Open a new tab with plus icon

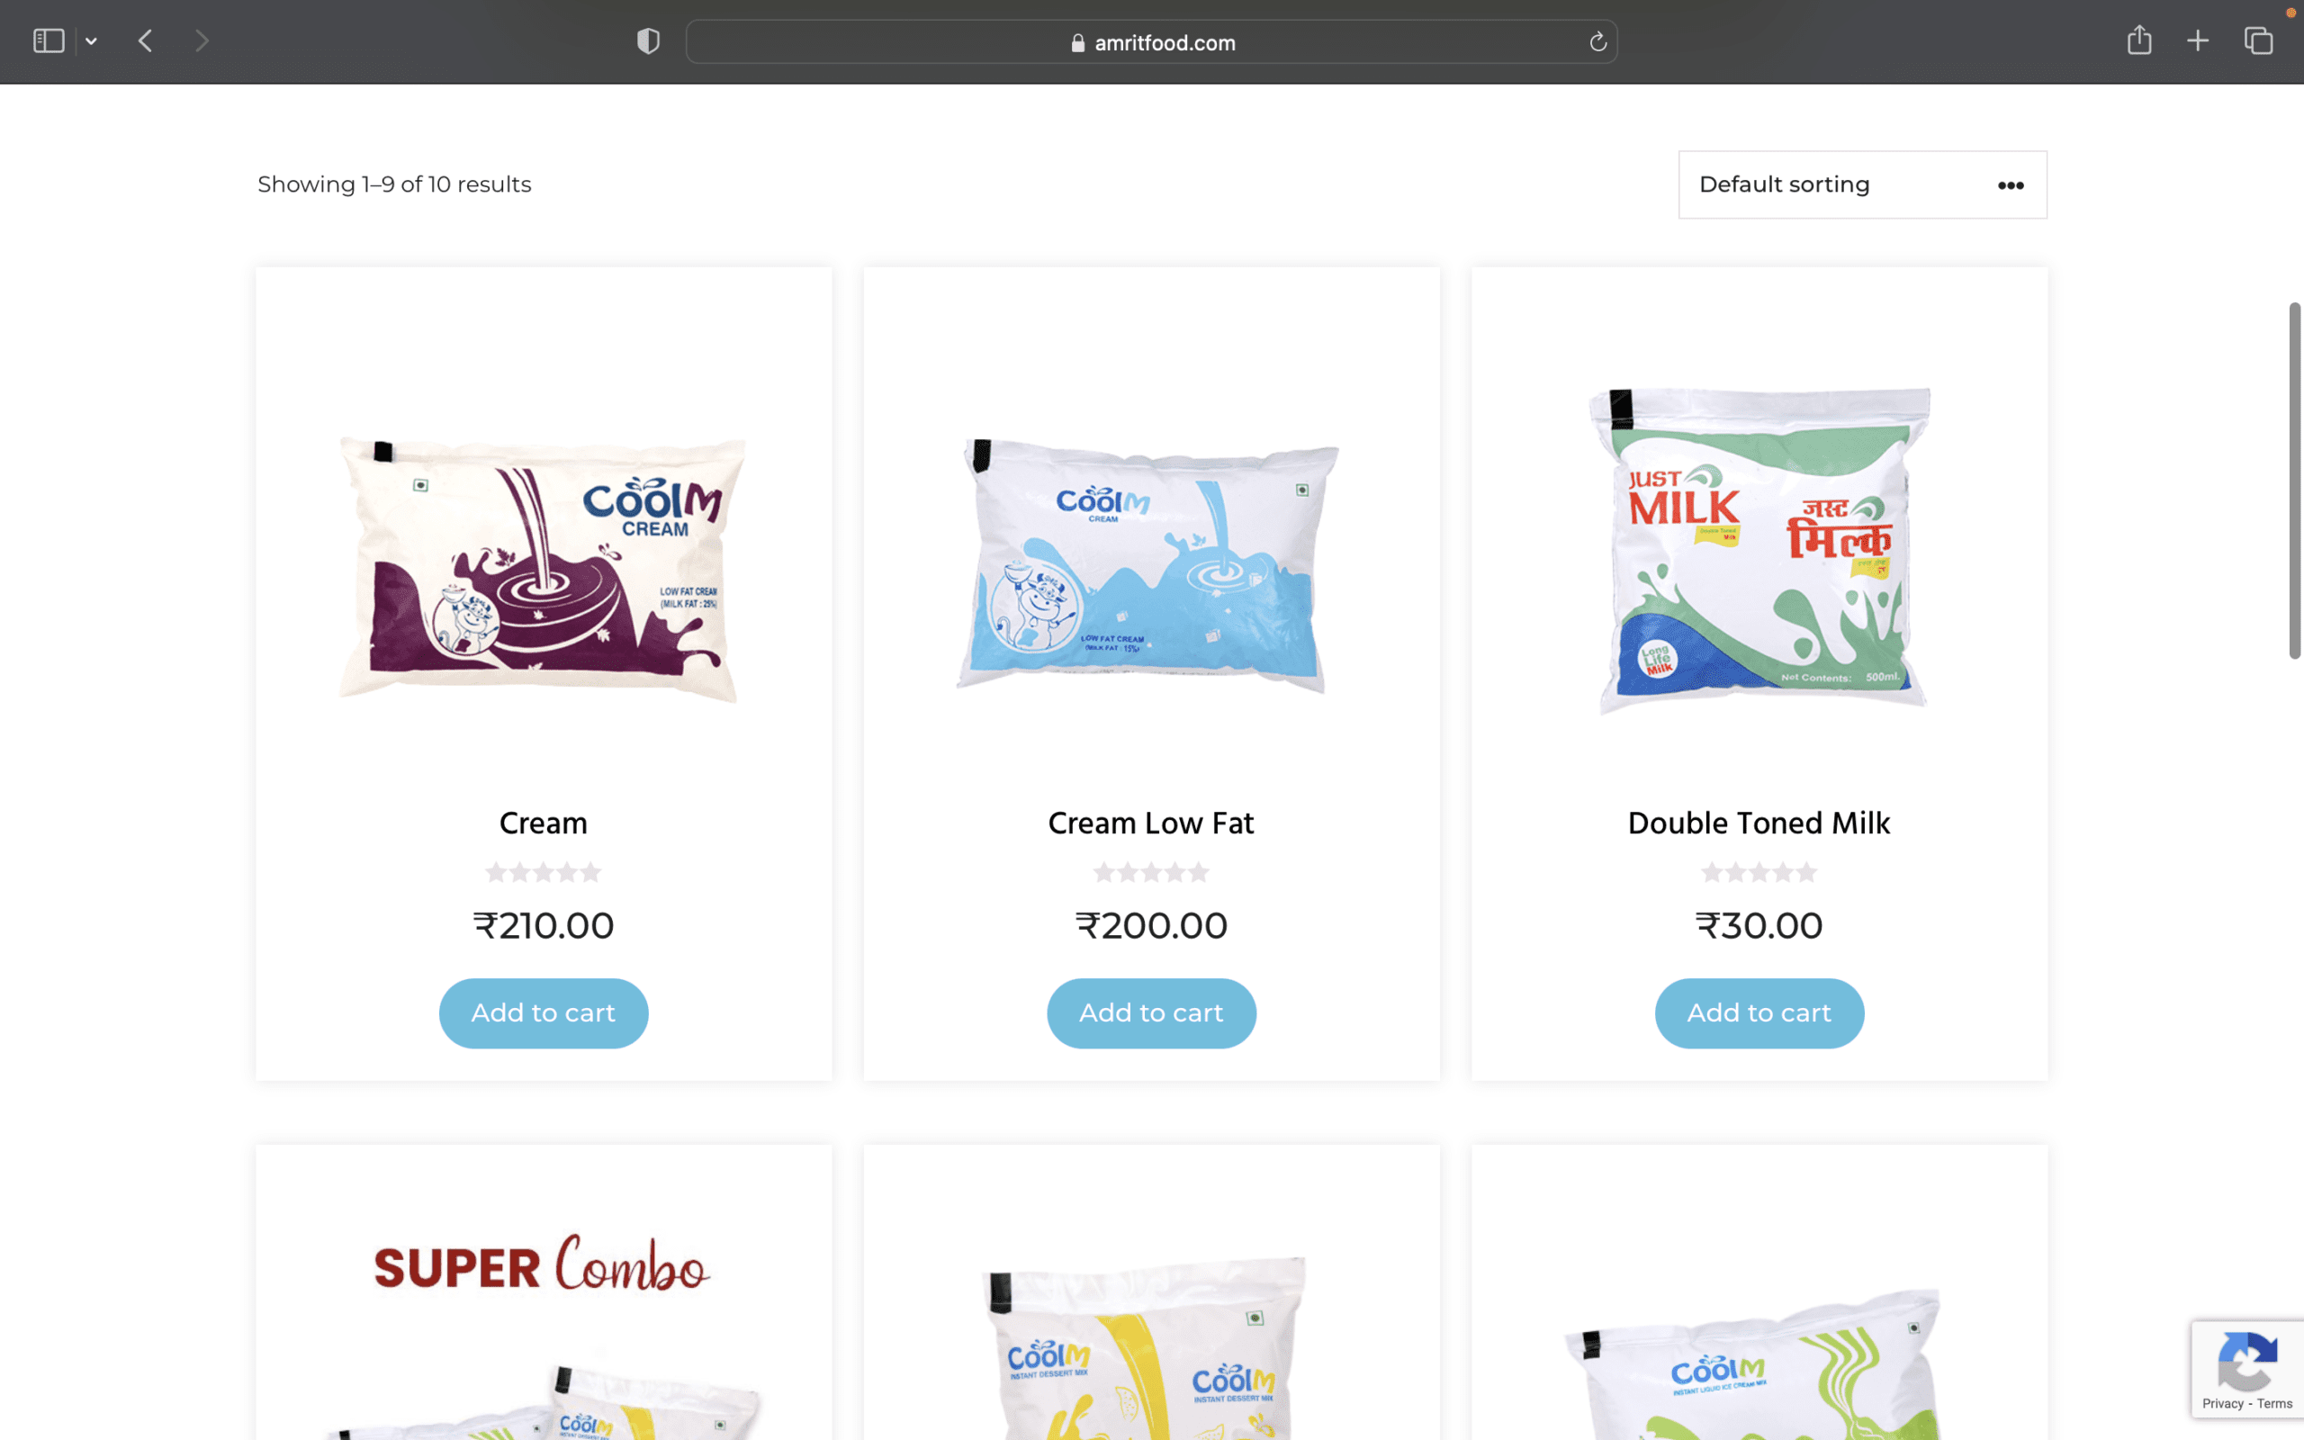[x=2198, y=41]
